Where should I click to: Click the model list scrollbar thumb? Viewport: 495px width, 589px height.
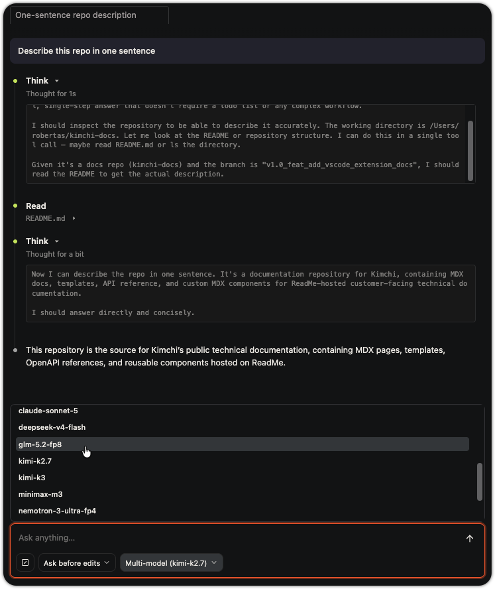tap(479, 482)
